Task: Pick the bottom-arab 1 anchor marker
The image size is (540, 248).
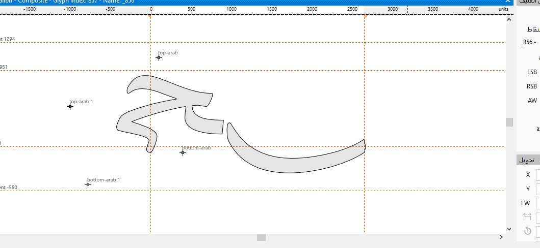Action: tap(88, 185)
